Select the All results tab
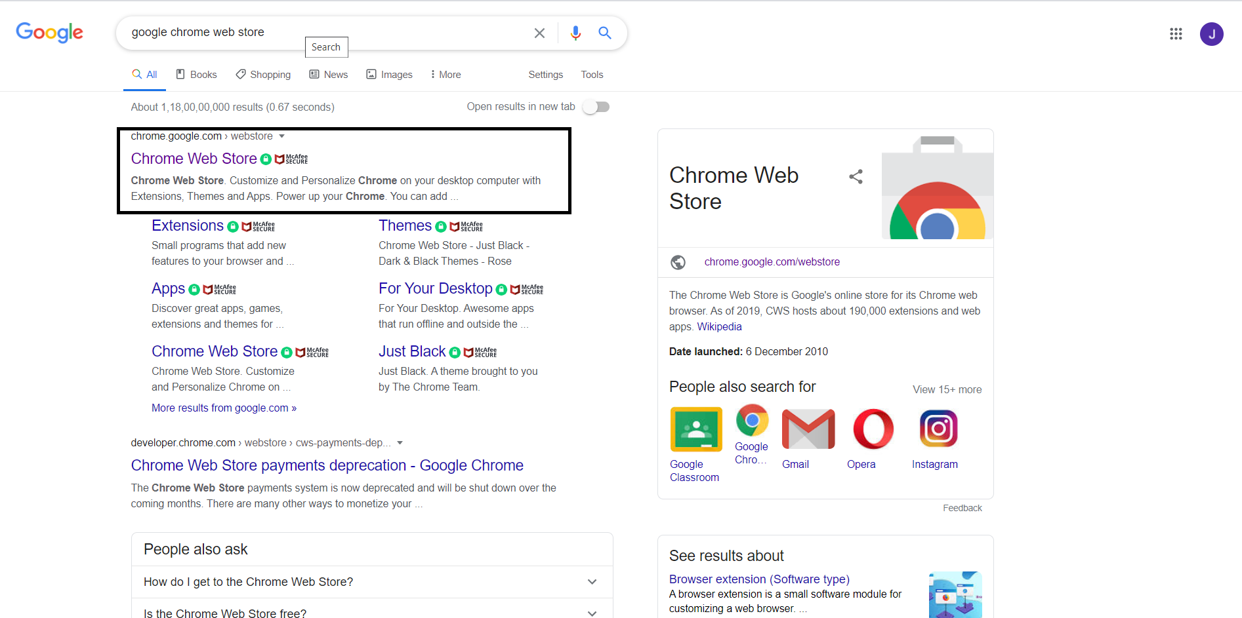The image size is (1242, 618). (x=144, y=75)
